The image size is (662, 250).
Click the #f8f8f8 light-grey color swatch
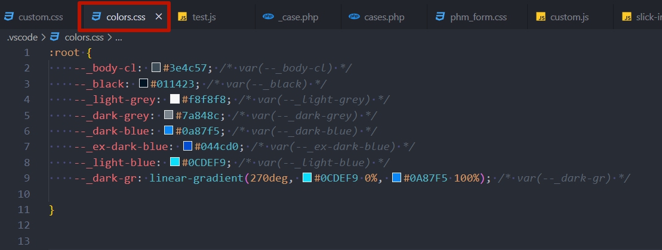pos(175,99)
